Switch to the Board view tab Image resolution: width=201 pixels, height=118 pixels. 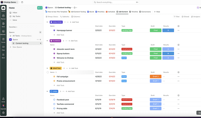[x=91, y=12]
